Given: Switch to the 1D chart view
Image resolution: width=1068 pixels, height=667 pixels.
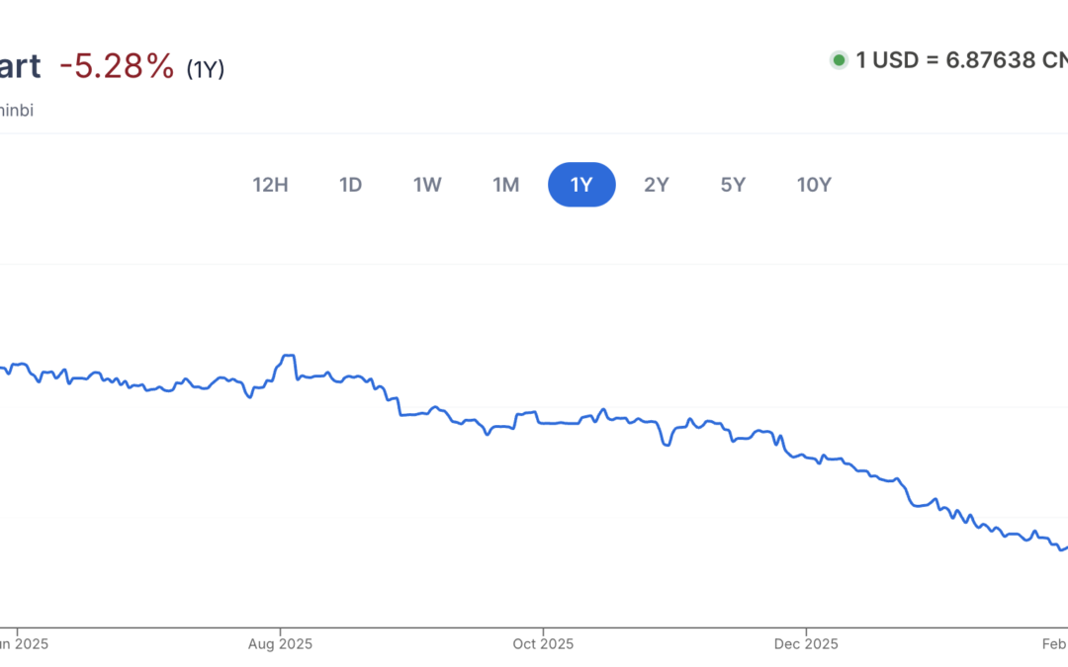Looking at the screenshot, I should coord(350,184).
